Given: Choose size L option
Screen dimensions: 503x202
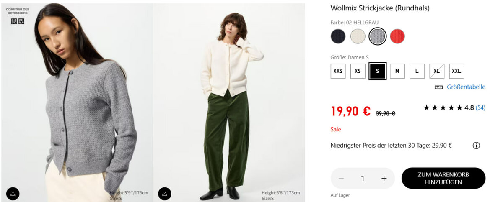Looking at the screenshot, I should [x=417, y=71].
